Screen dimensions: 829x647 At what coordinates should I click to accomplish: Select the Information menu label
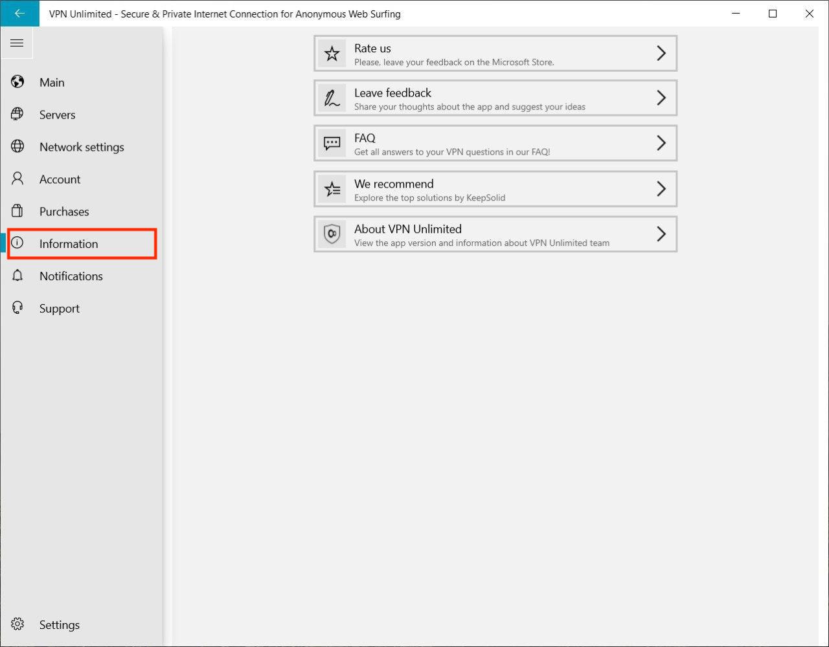(x=69, y=244)
